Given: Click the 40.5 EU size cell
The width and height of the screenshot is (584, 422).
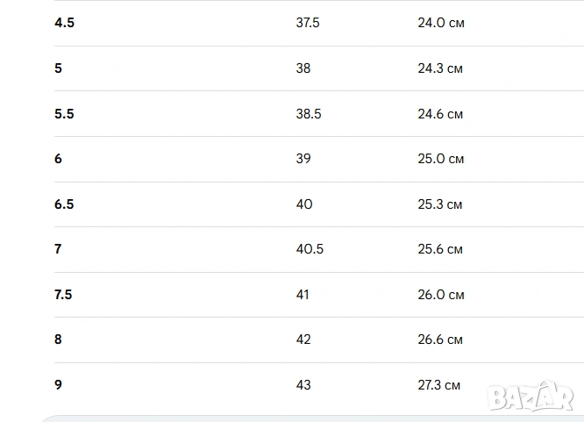Looking at the screenshot, I should click(x=310, y=249).
